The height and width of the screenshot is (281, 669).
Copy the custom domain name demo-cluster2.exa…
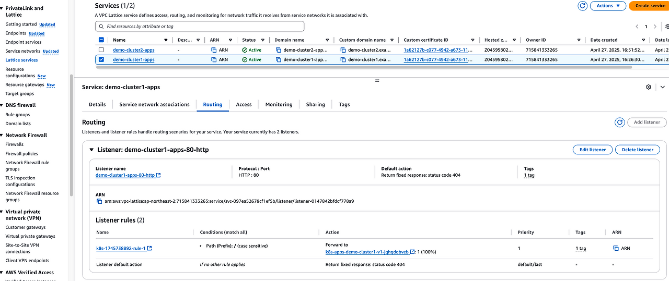(343, 50)
